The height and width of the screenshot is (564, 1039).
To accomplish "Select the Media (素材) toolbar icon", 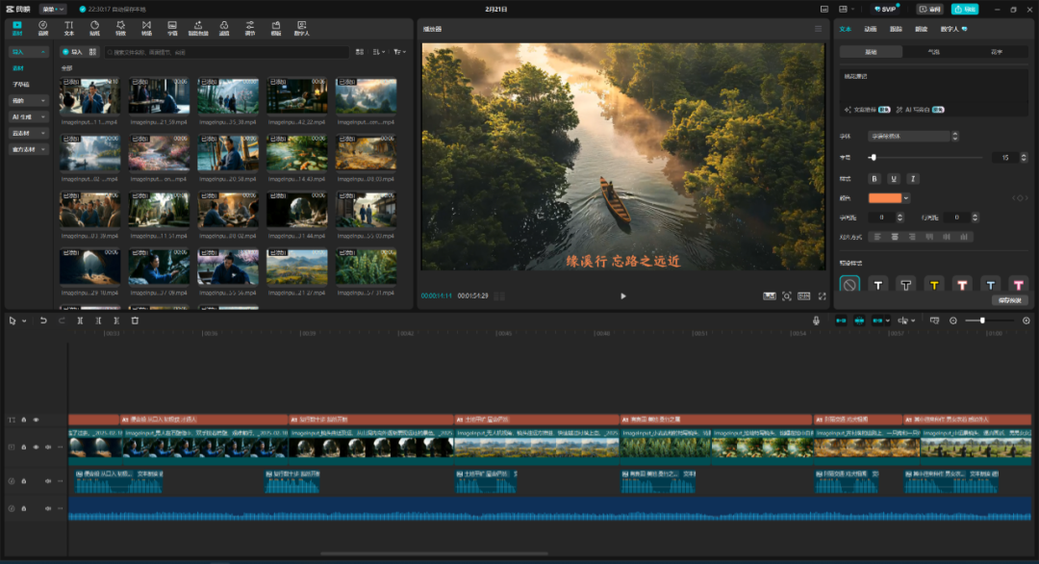I will click(x=17, y=28).
